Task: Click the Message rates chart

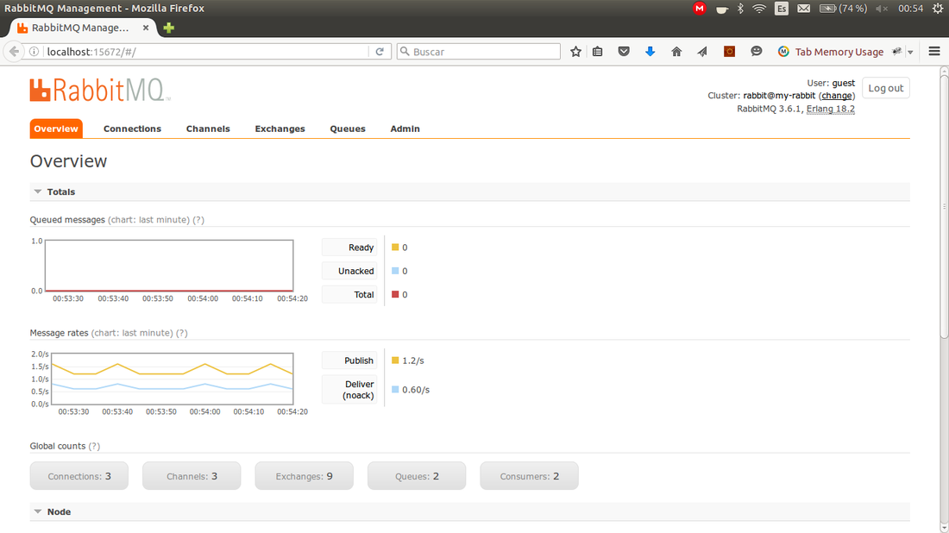Action: [173, 379]
